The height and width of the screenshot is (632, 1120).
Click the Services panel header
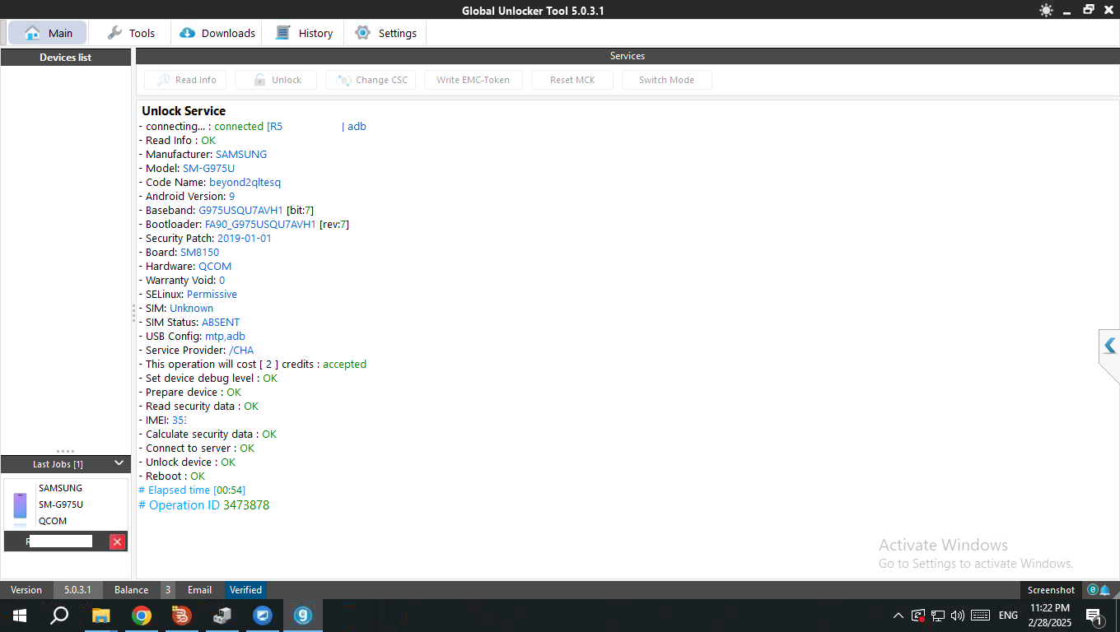[x=628, y=56]
